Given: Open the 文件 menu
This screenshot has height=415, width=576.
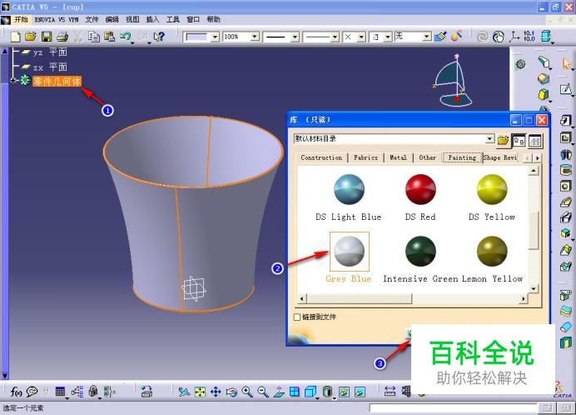Looking at the screenshot, I should coord(92,19).
